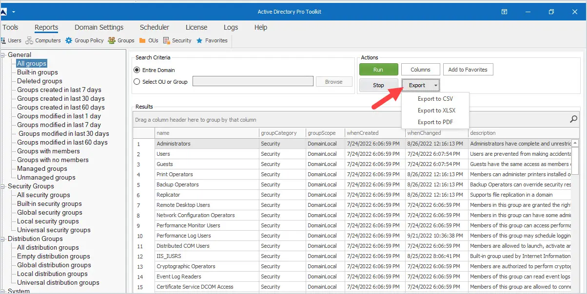
Task: Open the Tools menu
Action: (10, 27)
